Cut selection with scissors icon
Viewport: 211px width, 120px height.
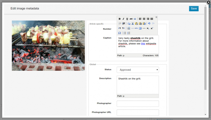(133, 24)
